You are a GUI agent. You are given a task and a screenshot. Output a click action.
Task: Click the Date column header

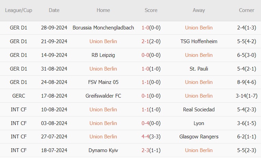coord(54,10)
